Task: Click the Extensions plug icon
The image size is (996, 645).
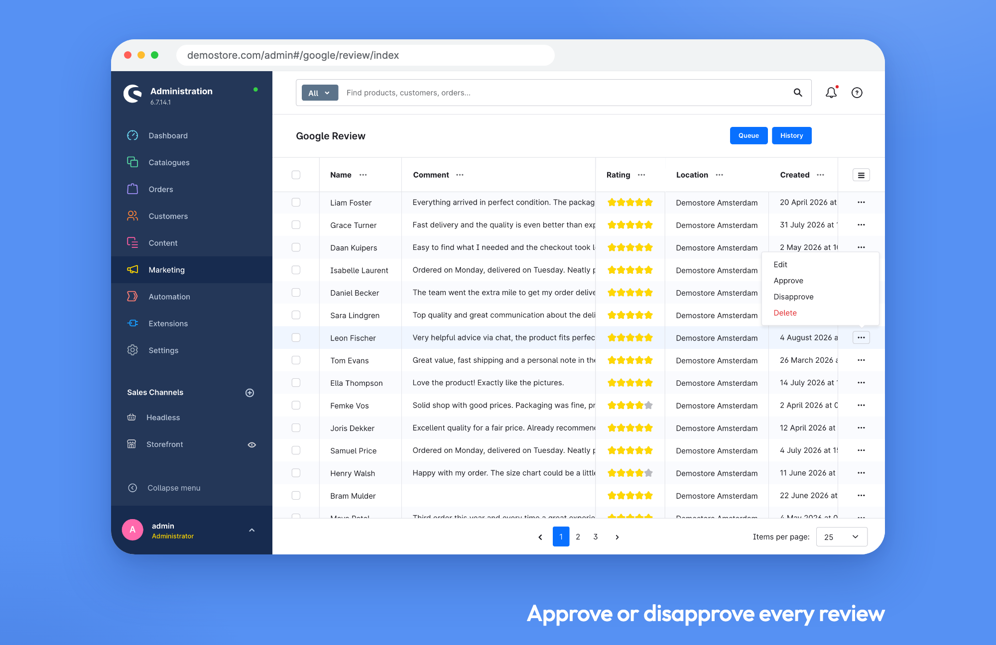Action: tap(132, 323)
